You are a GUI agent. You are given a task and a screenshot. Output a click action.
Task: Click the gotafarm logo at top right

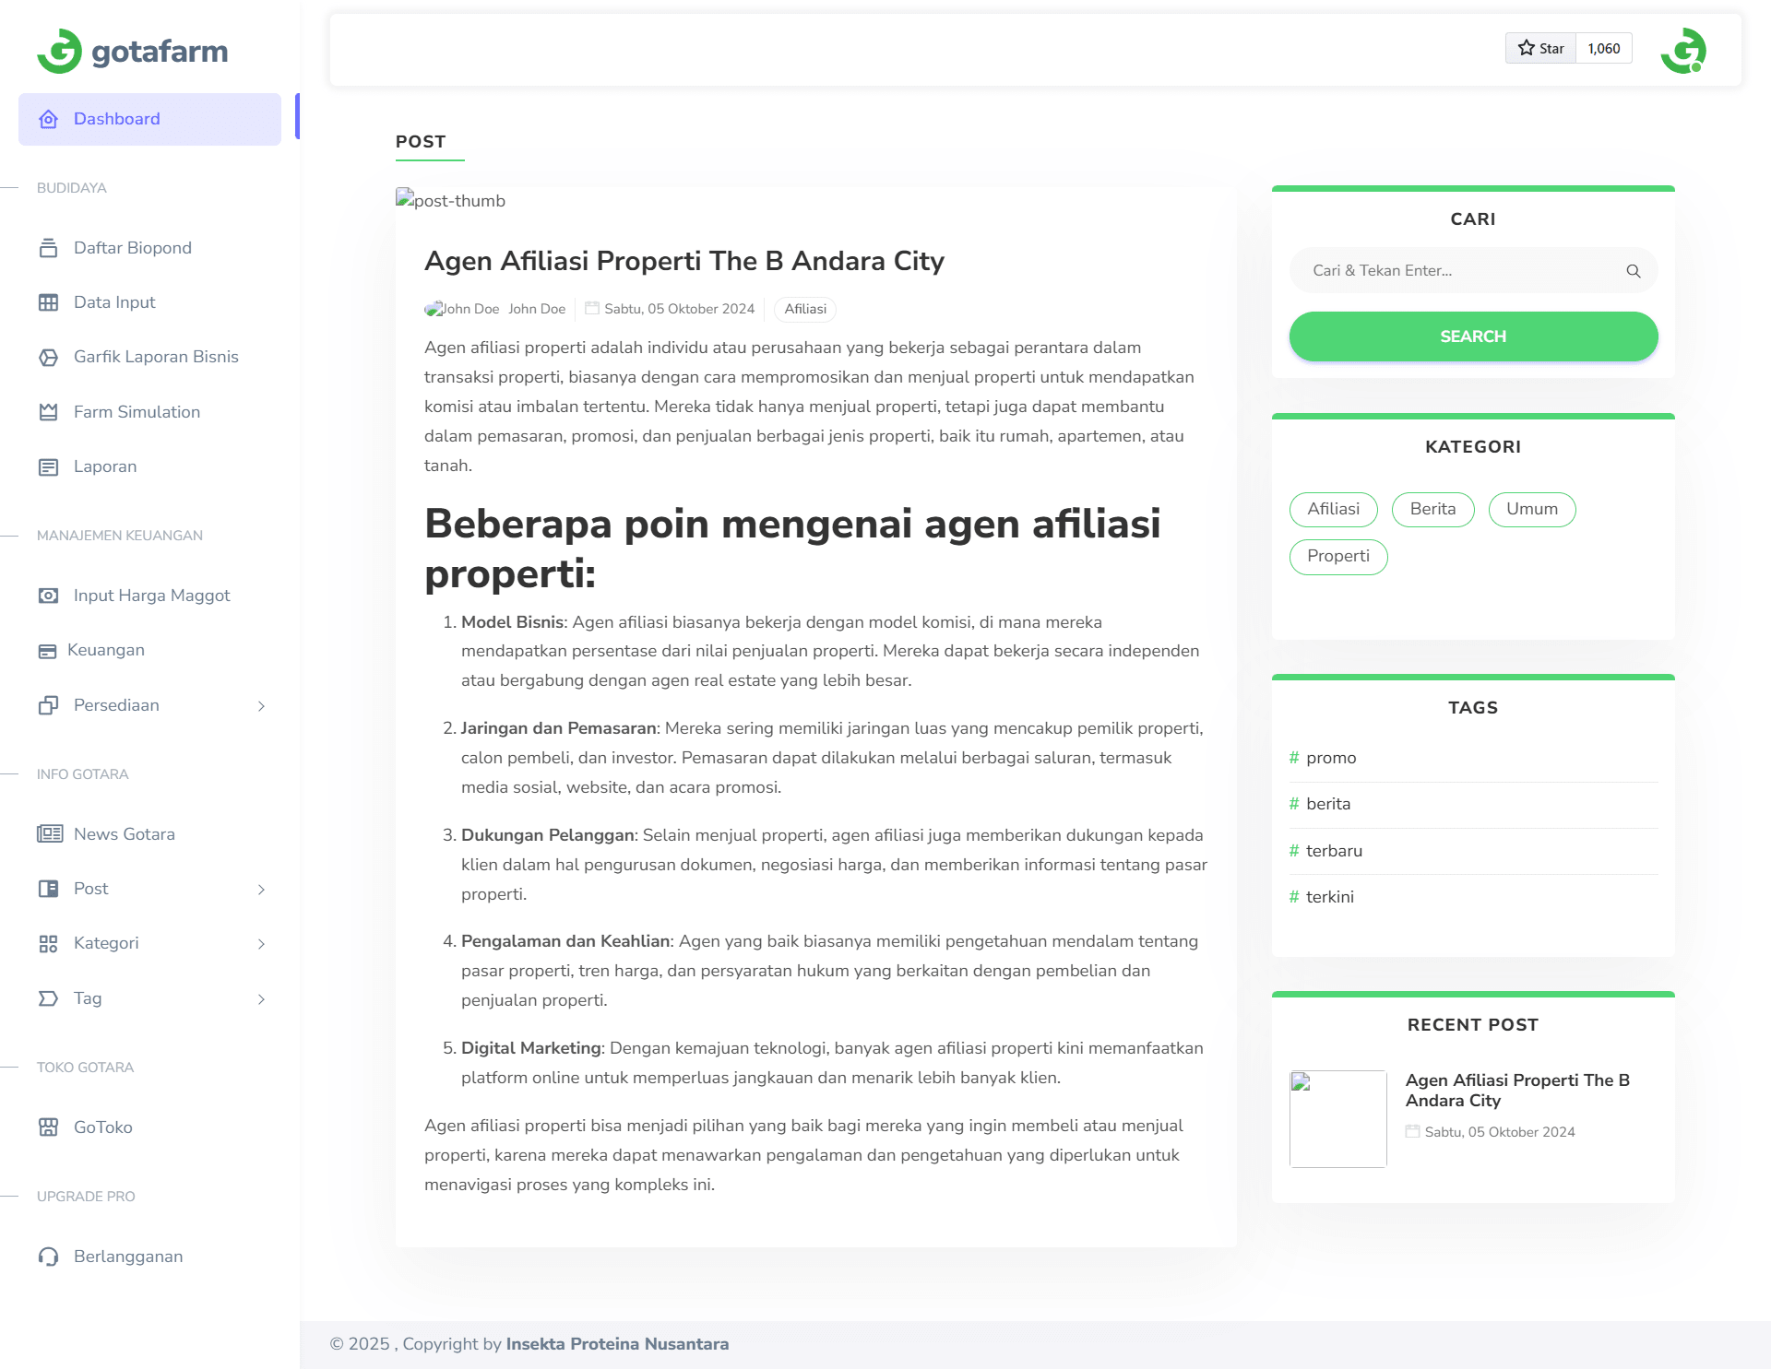pos(1682,49)
